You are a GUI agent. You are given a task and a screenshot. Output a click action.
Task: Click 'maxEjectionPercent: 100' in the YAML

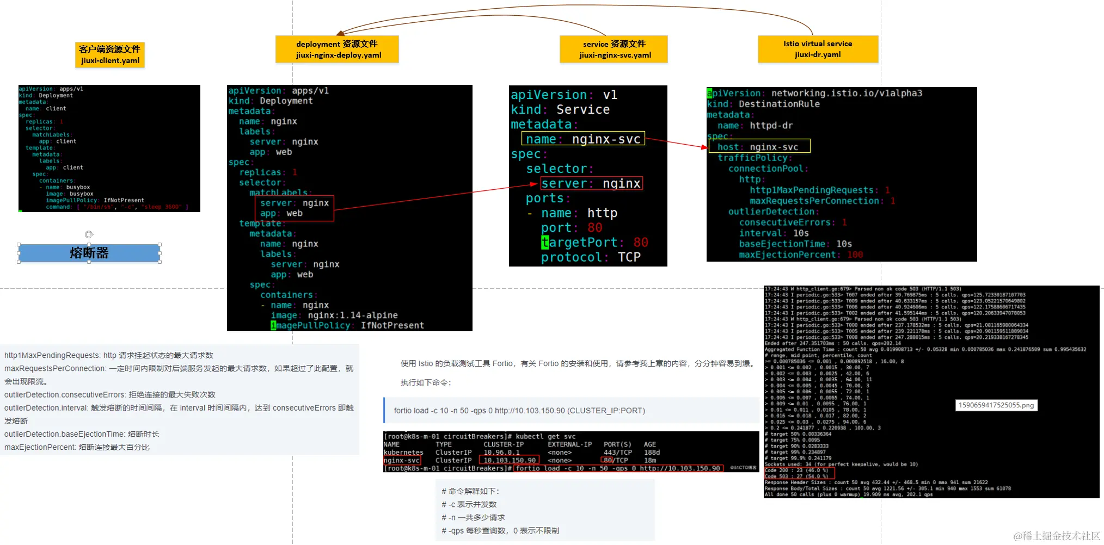(801, 255)
